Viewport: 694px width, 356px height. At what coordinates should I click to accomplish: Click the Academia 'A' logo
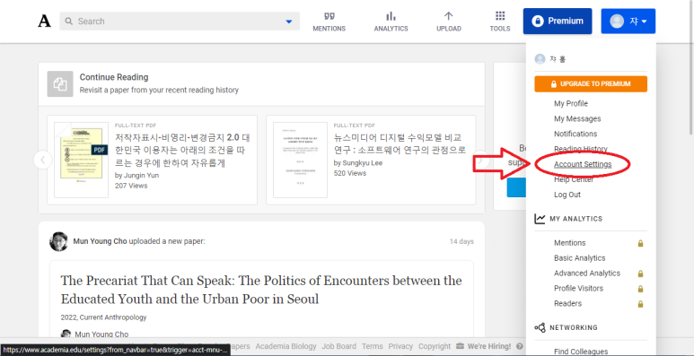(44, 21)
